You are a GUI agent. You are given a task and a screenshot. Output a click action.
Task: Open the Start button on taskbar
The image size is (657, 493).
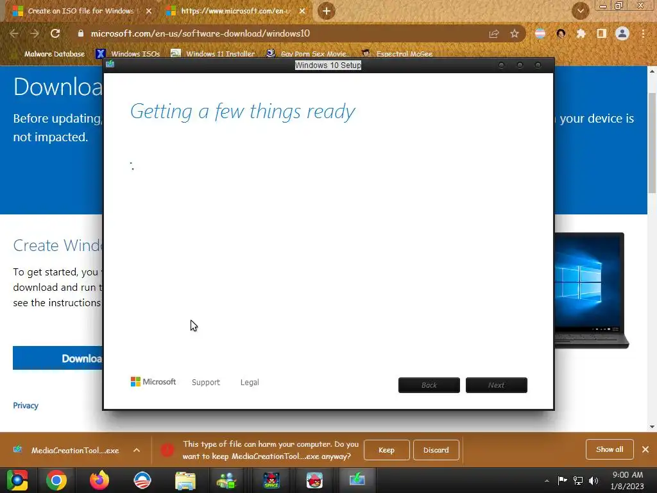(17, 480)
